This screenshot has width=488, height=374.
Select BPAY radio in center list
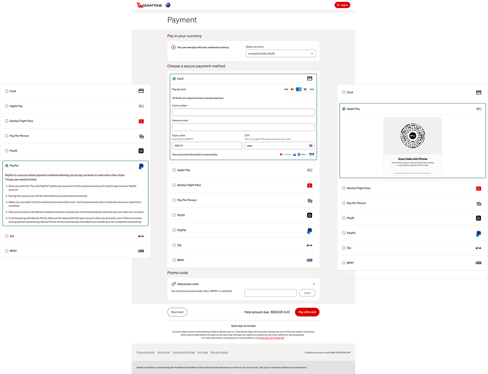point(174,260)
